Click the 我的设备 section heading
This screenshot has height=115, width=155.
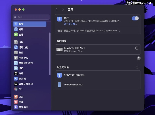[62, 41]
